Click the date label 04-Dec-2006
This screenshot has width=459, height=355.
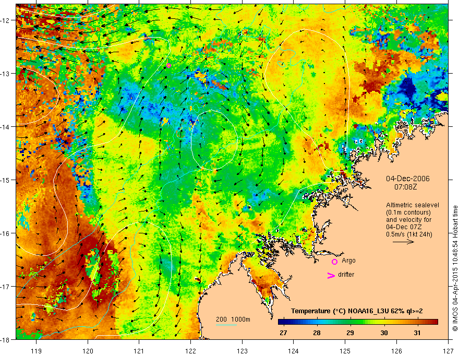pyautogui.click(x=407, y=179)
